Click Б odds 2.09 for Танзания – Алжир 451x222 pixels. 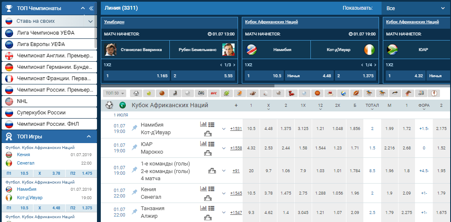click(354, 213)
